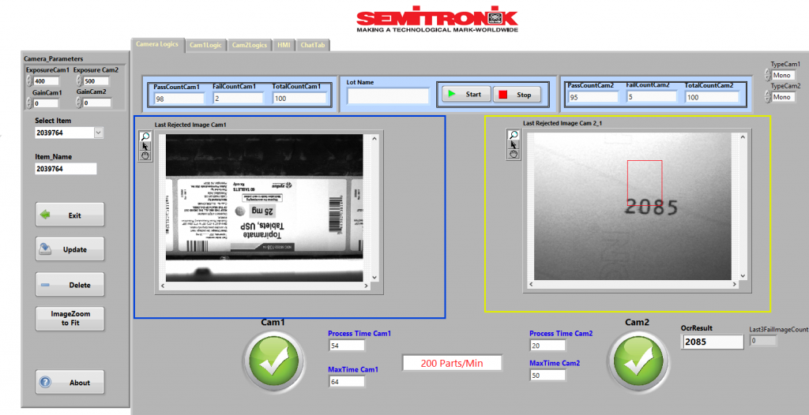Change the TypeCam1 Mono selector
This screenshot has height=415, width=809.
pos(766,75)
